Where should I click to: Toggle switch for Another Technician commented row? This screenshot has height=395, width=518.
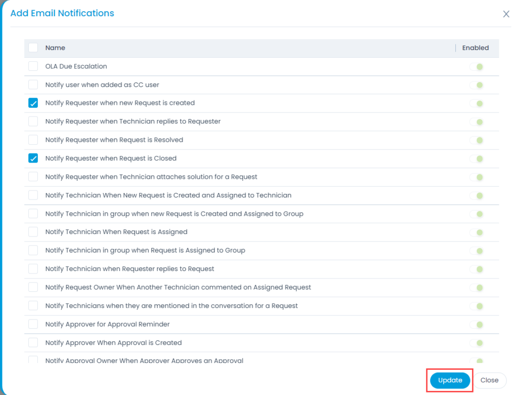(477, 288)
